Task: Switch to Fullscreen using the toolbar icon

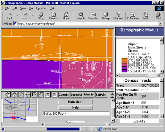Action: [133, 16]
